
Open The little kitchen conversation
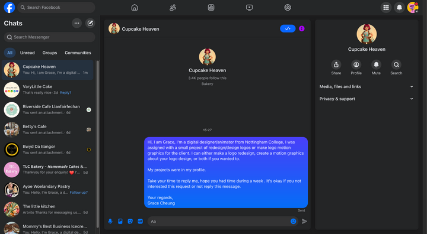47,209
